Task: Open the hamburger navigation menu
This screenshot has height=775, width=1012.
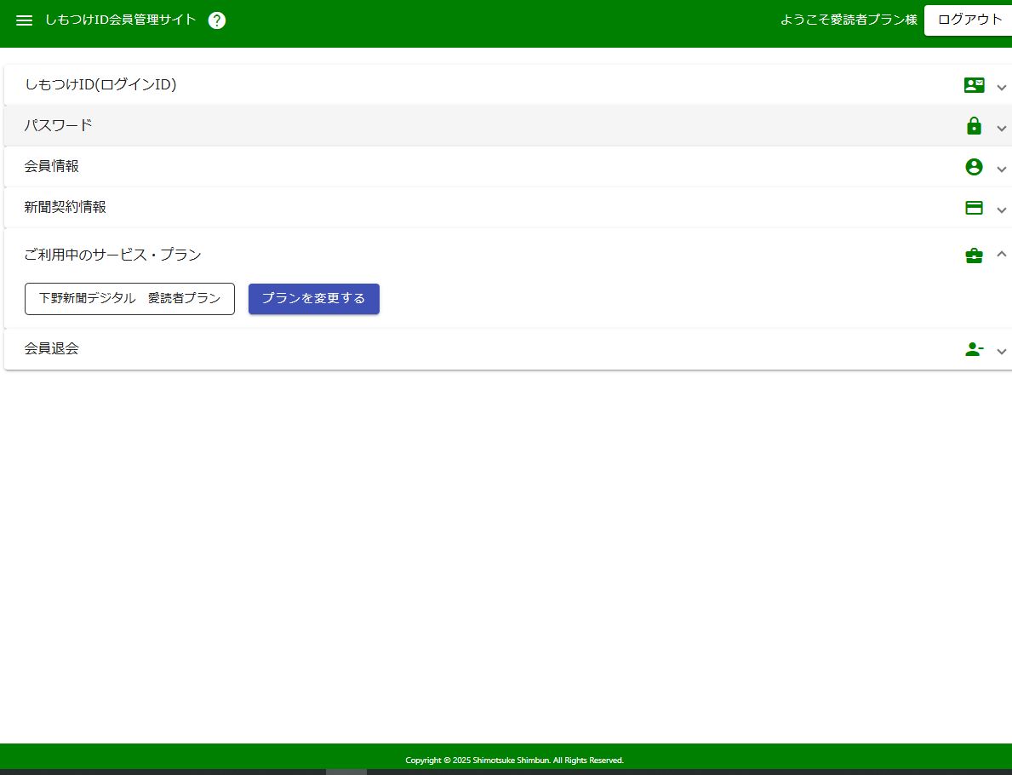Action: (x=24, y=20)
